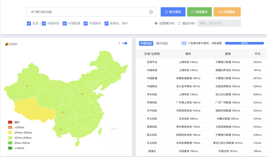Click the 完整截图 screenshot button
267x157 pixels.
tap(227, 12)
